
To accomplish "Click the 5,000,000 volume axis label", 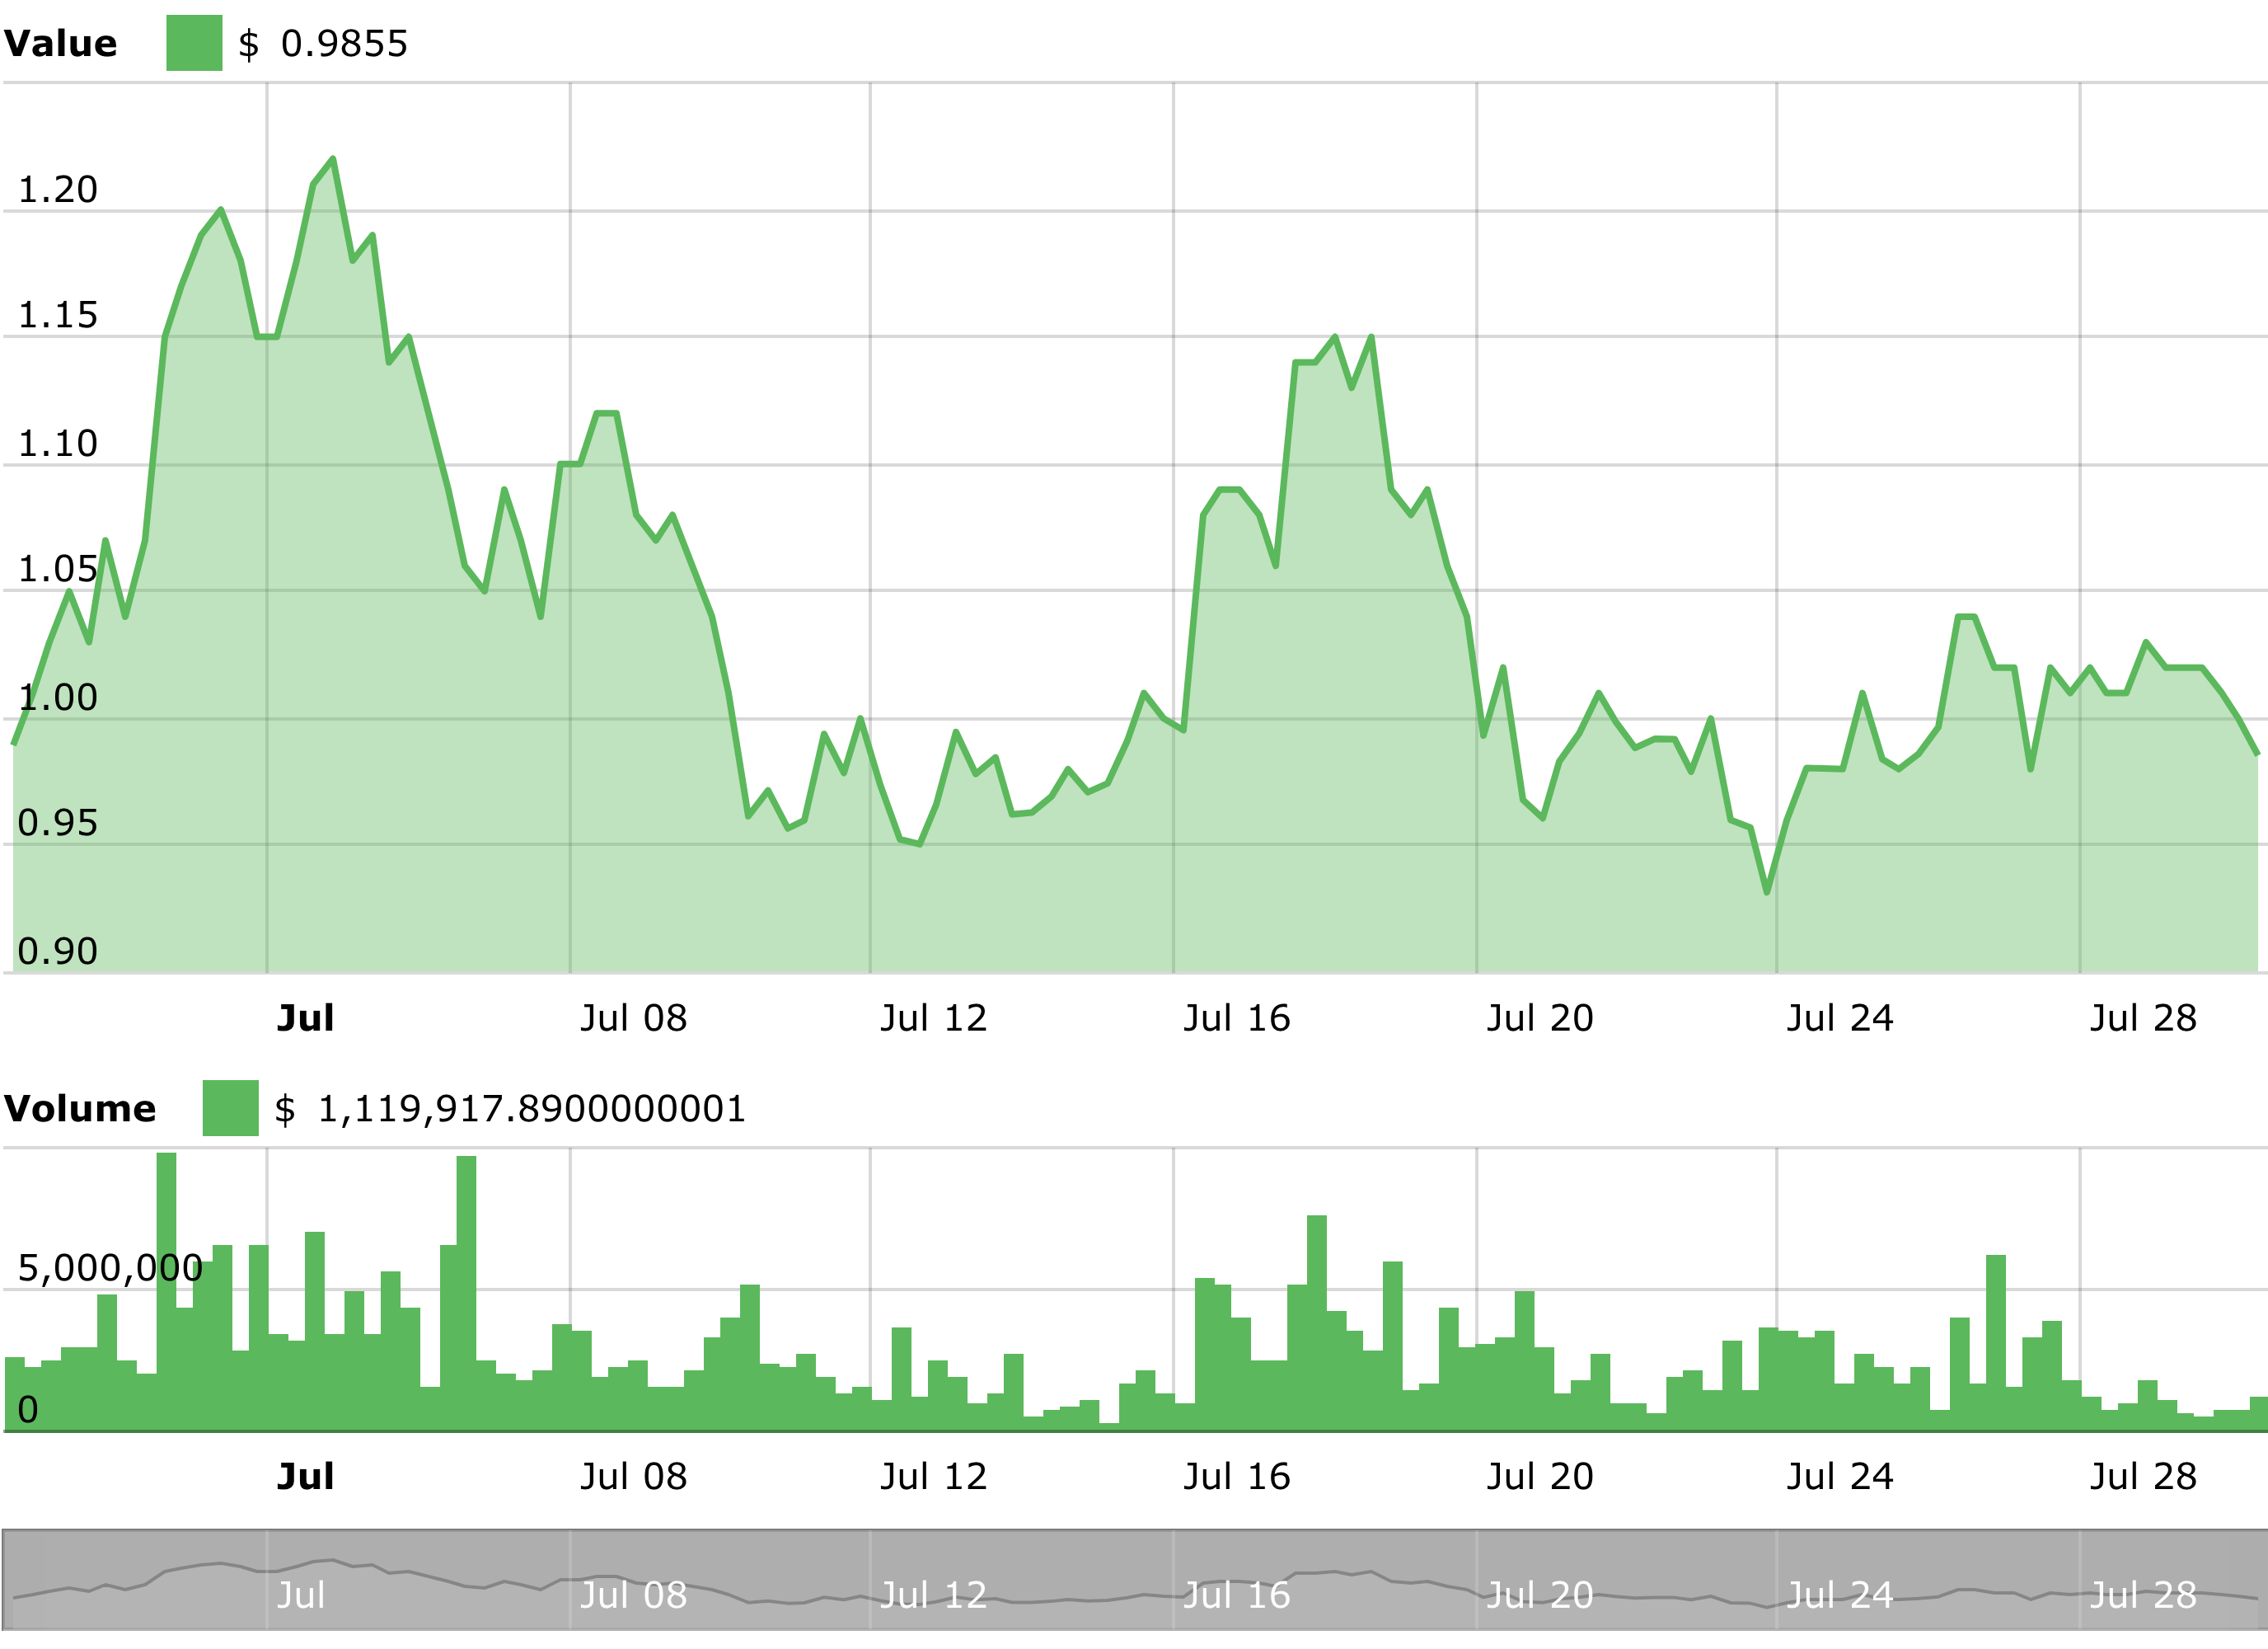I will (x=110, y=1269).
